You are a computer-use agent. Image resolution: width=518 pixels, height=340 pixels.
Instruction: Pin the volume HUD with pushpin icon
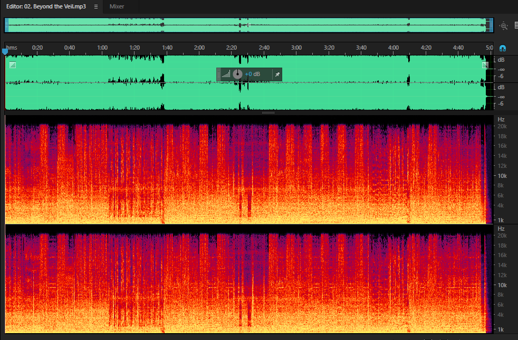277,74
